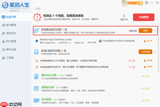Click the 显卡状态 heading
Viewport: 160px width, 107px height.
coord(46,99)
